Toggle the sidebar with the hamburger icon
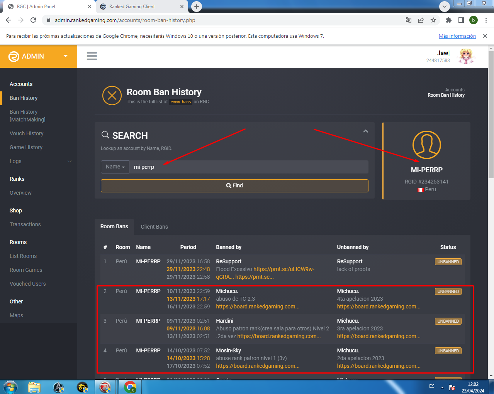Screen dimensions: 494x394 92,56
